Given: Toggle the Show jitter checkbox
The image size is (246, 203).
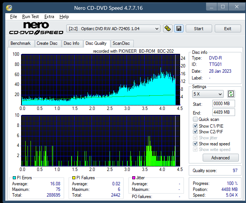Looking at the screenshot, I should (195, 138).
